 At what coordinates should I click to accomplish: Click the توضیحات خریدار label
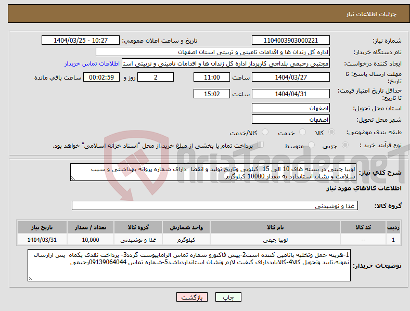[377, 266]
